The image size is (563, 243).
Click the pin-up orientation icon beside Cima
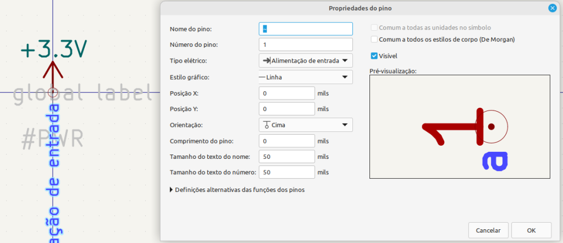point(267,125)
